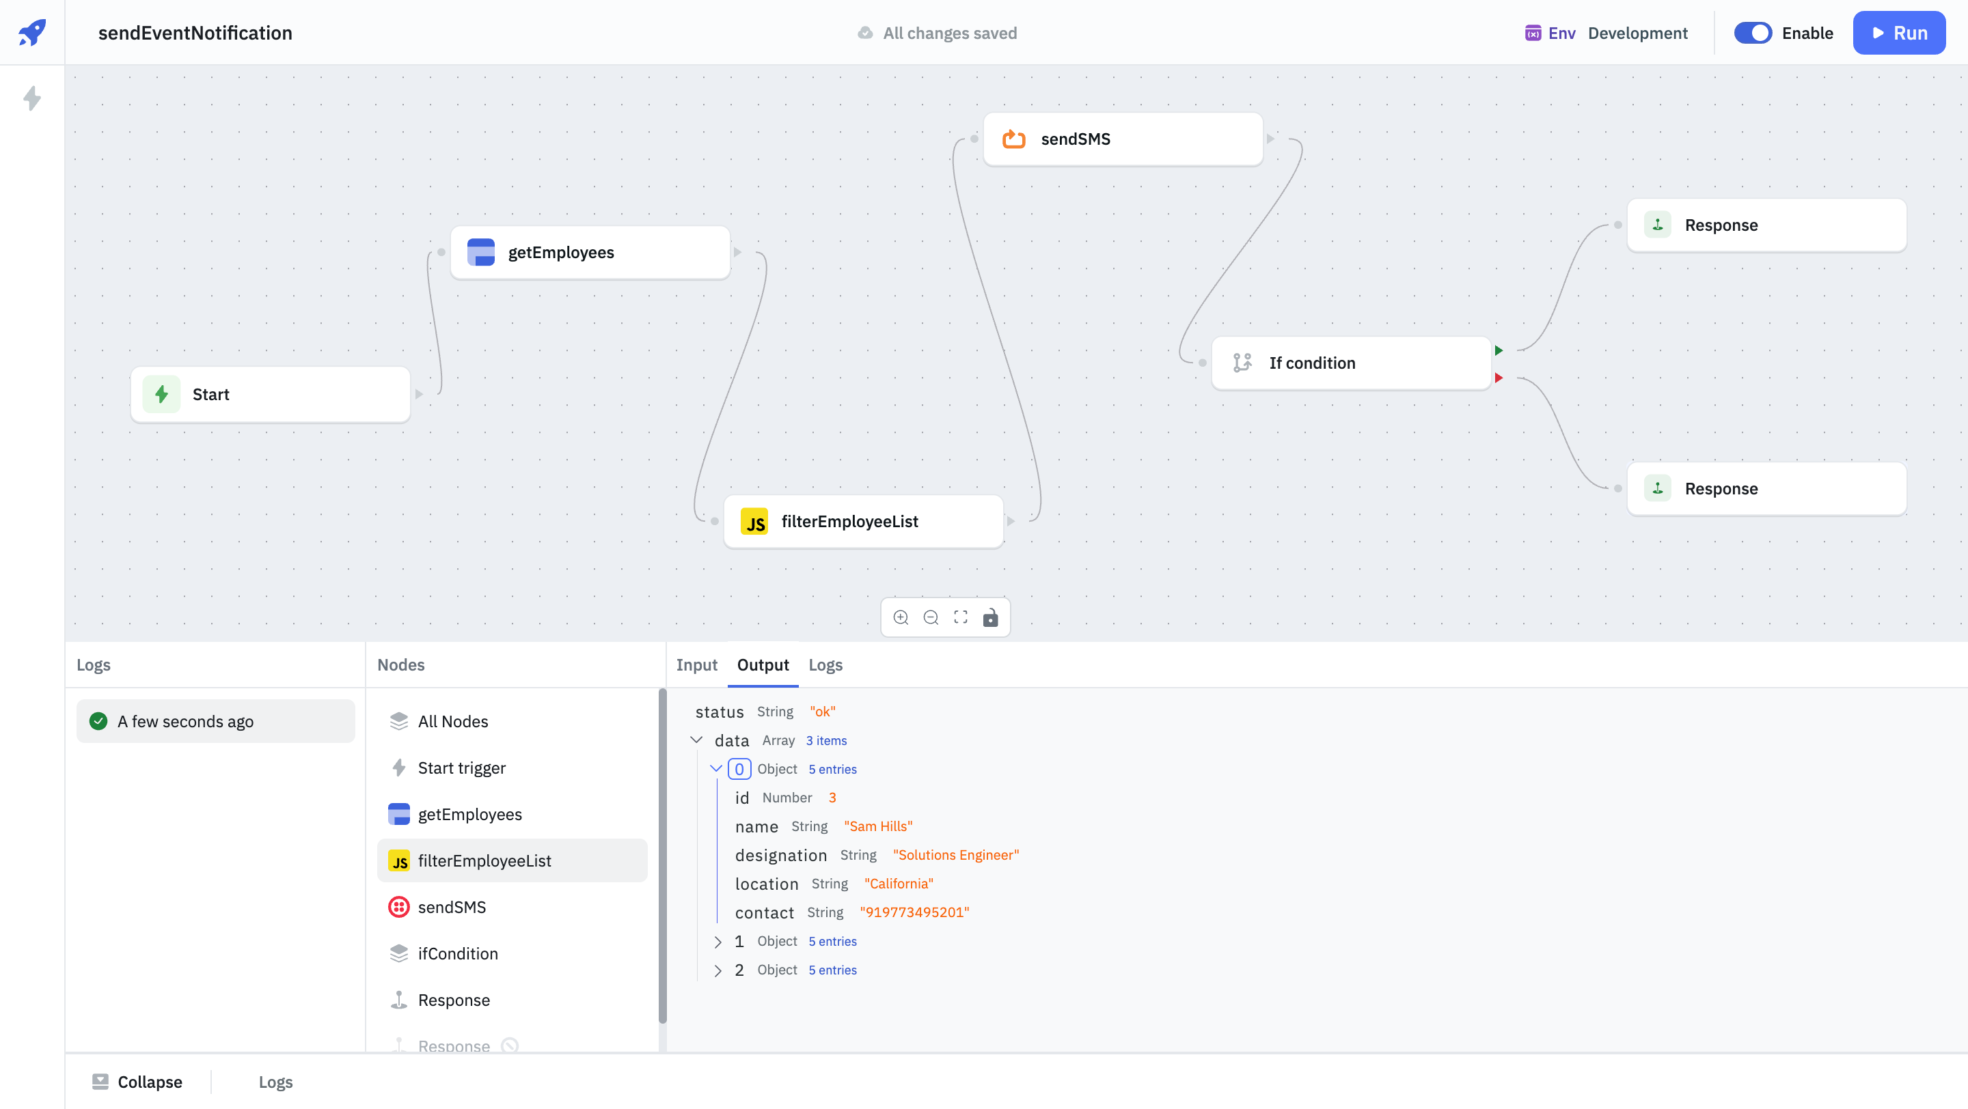Switch to the Logs tab
This screenshot has height=1109, width=1968.
(x=825, y=664)
